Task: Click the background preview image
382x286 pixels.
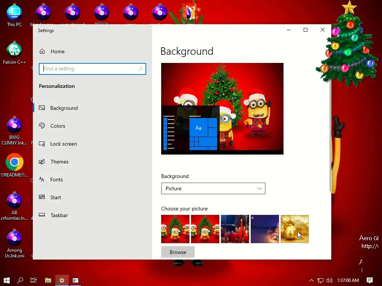Action: pos(222,109)
